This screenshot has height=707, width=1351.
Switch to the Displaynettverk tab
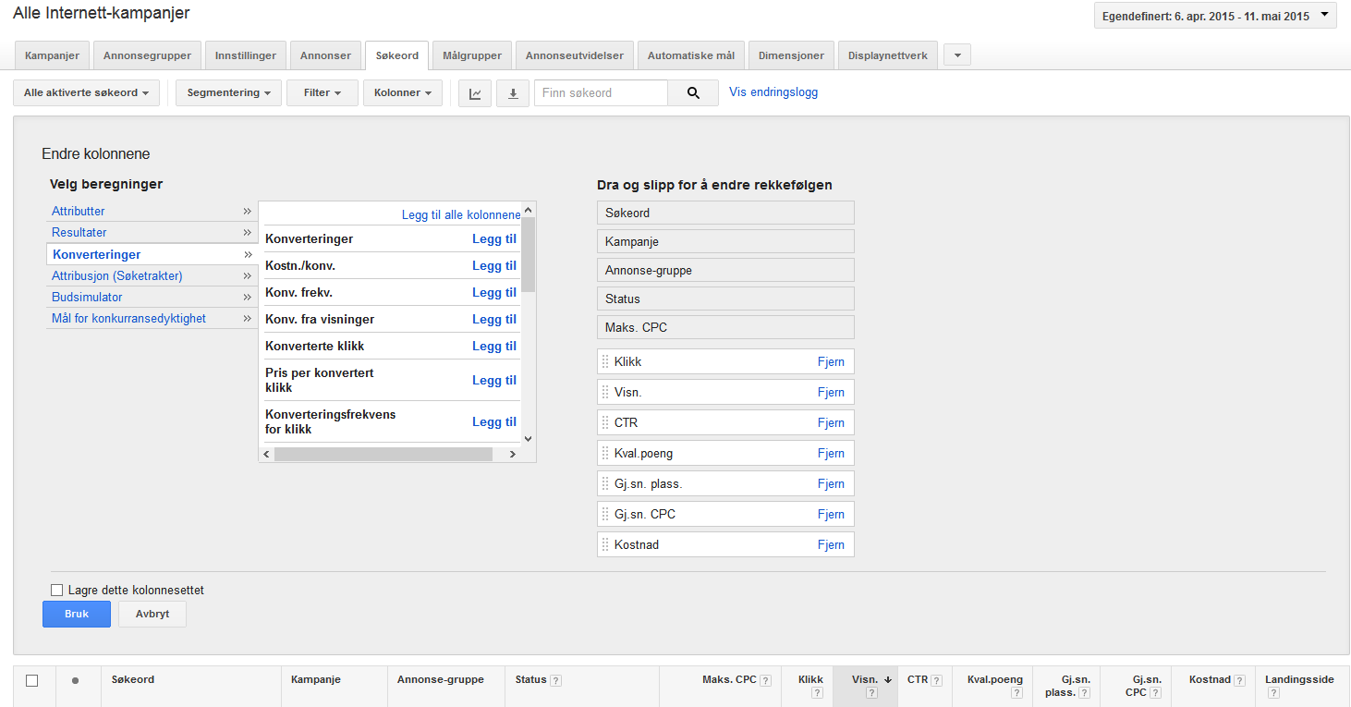point(888,55)
